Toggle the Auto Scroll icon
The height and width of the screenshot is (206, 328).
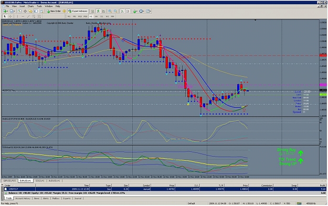tap(122, 11)
